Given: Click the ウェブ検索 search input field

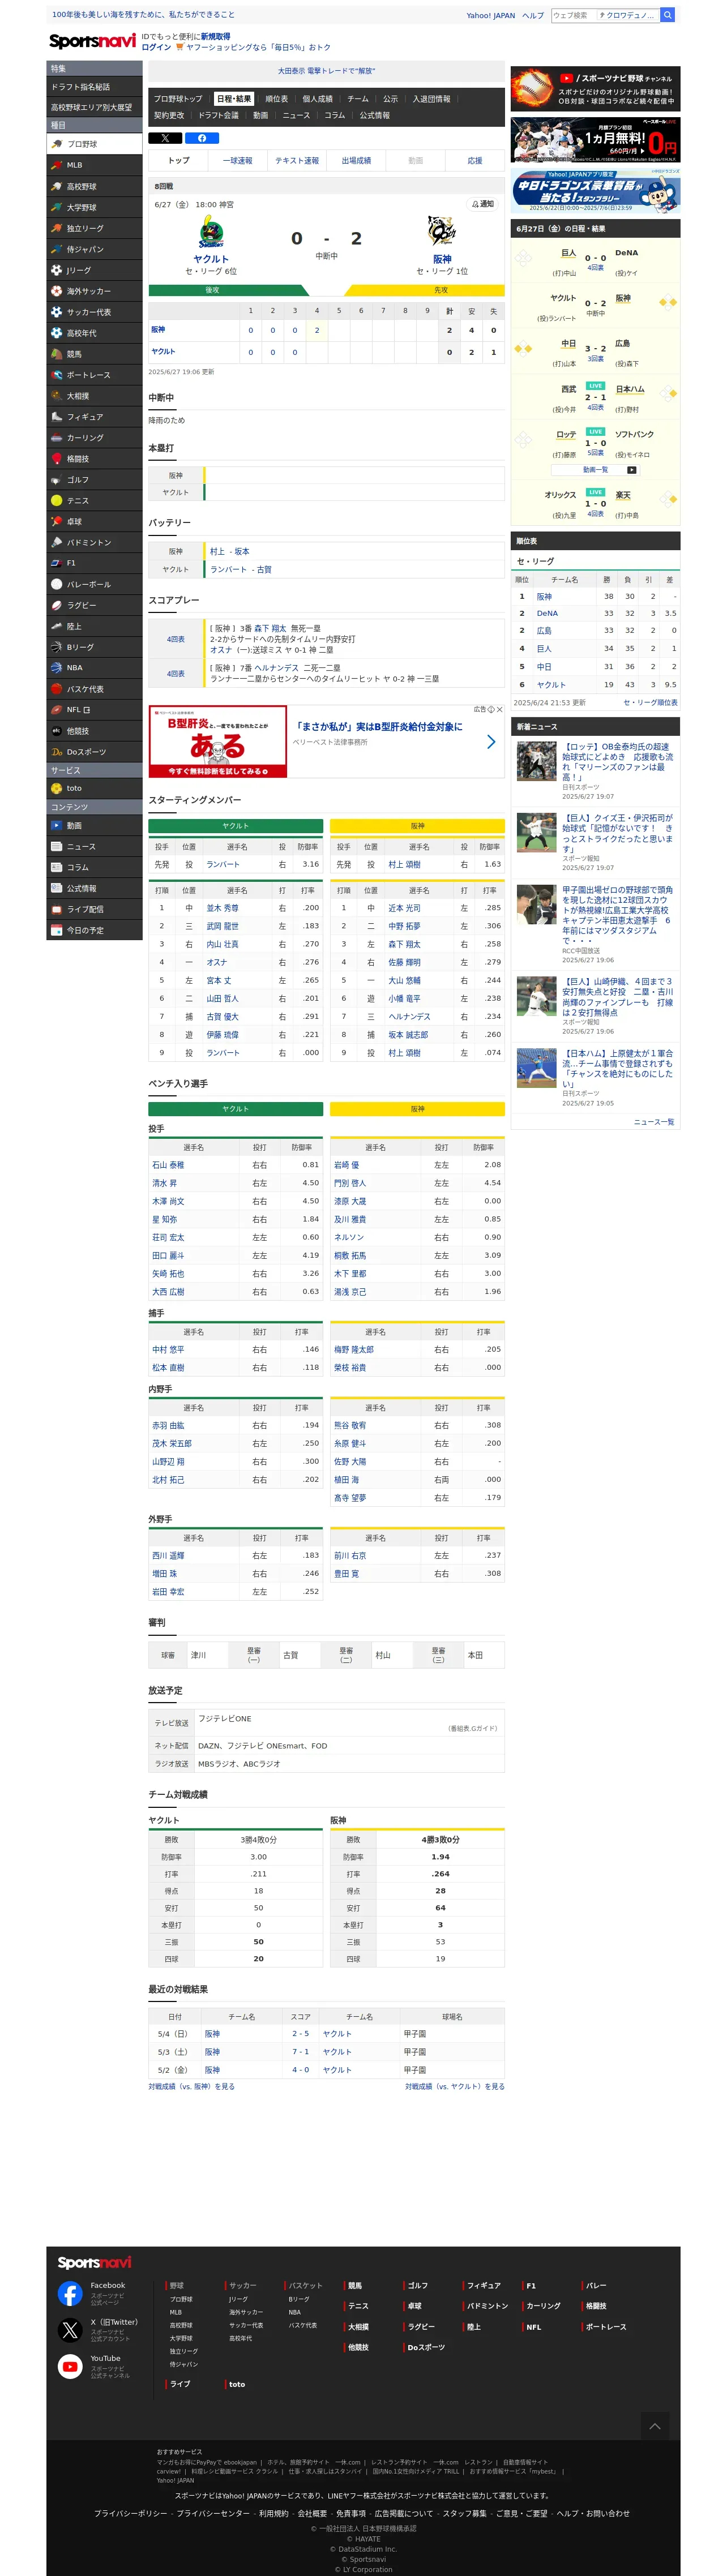Looking at the screenshot, I should (x=573, y=15).
